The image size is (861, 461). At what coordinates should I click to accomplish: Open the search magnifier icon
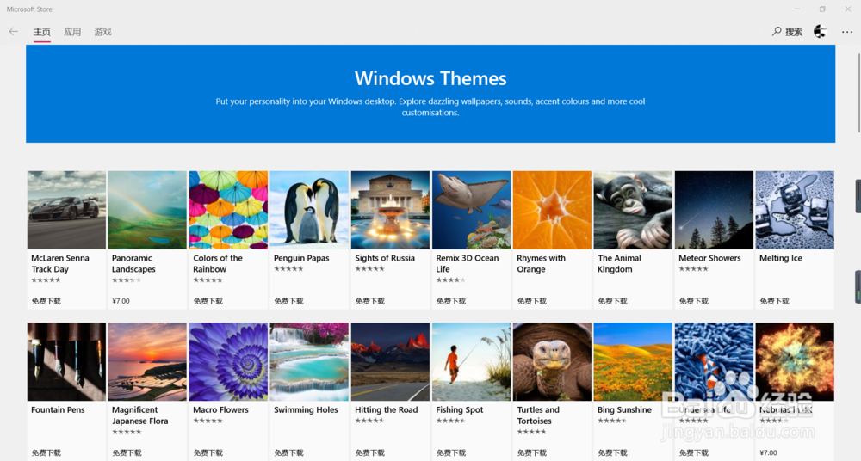pyautogui.click(x=777, y=31)
